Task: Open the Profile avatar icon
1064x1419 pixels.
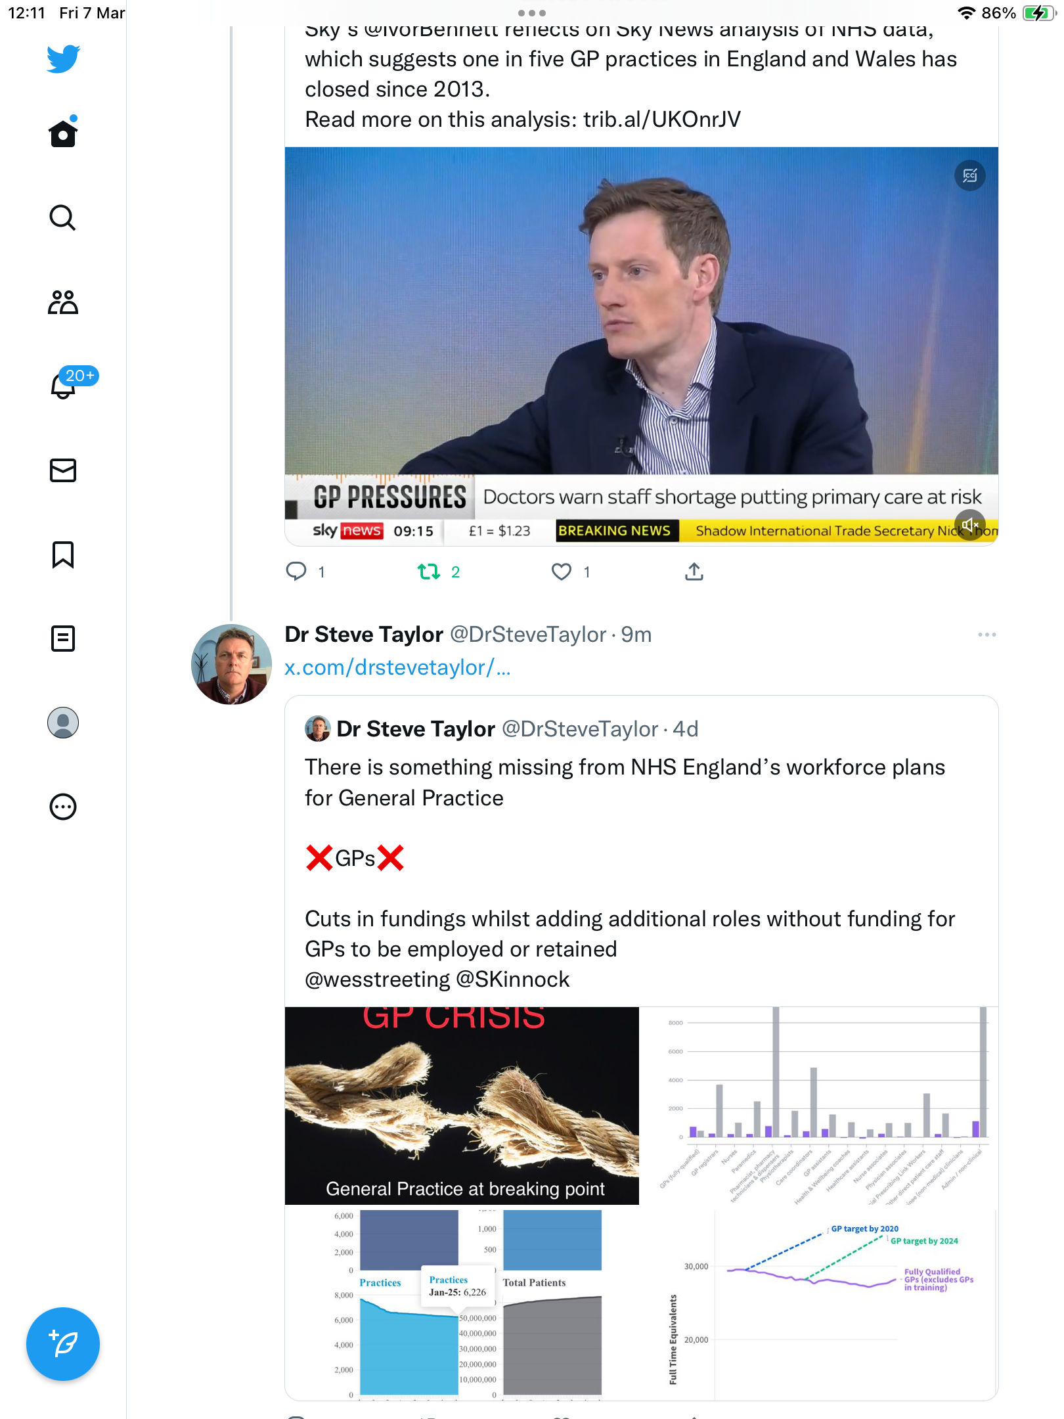Action: click(63, 723)
